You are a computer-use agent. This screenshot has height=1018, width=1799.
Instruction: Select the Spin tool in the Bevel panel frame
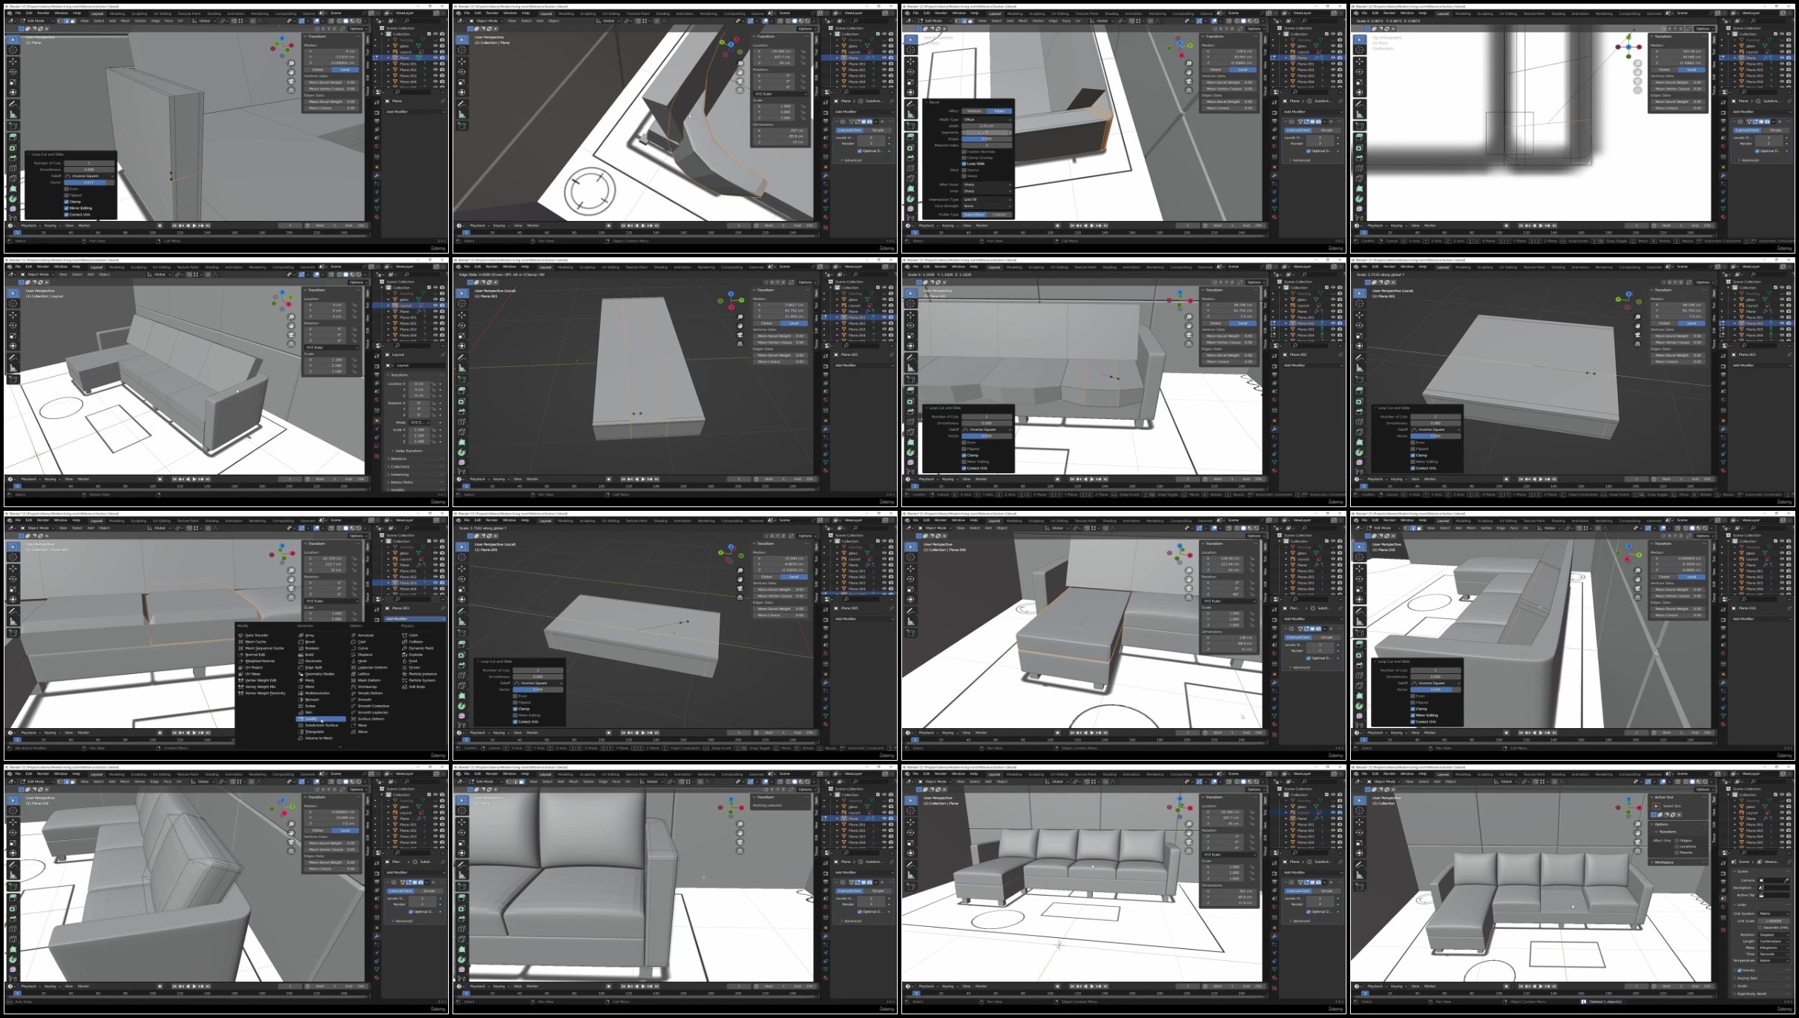[910, 199]
